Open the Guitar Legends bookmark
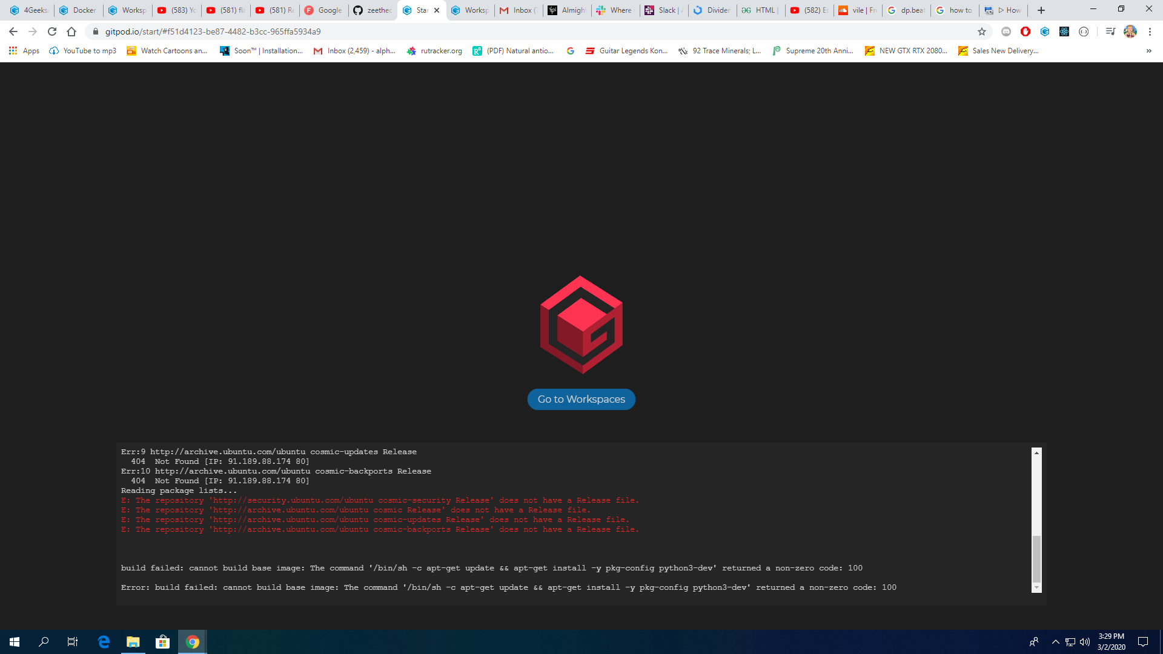 pyautogui.click(x=626, y=51)
